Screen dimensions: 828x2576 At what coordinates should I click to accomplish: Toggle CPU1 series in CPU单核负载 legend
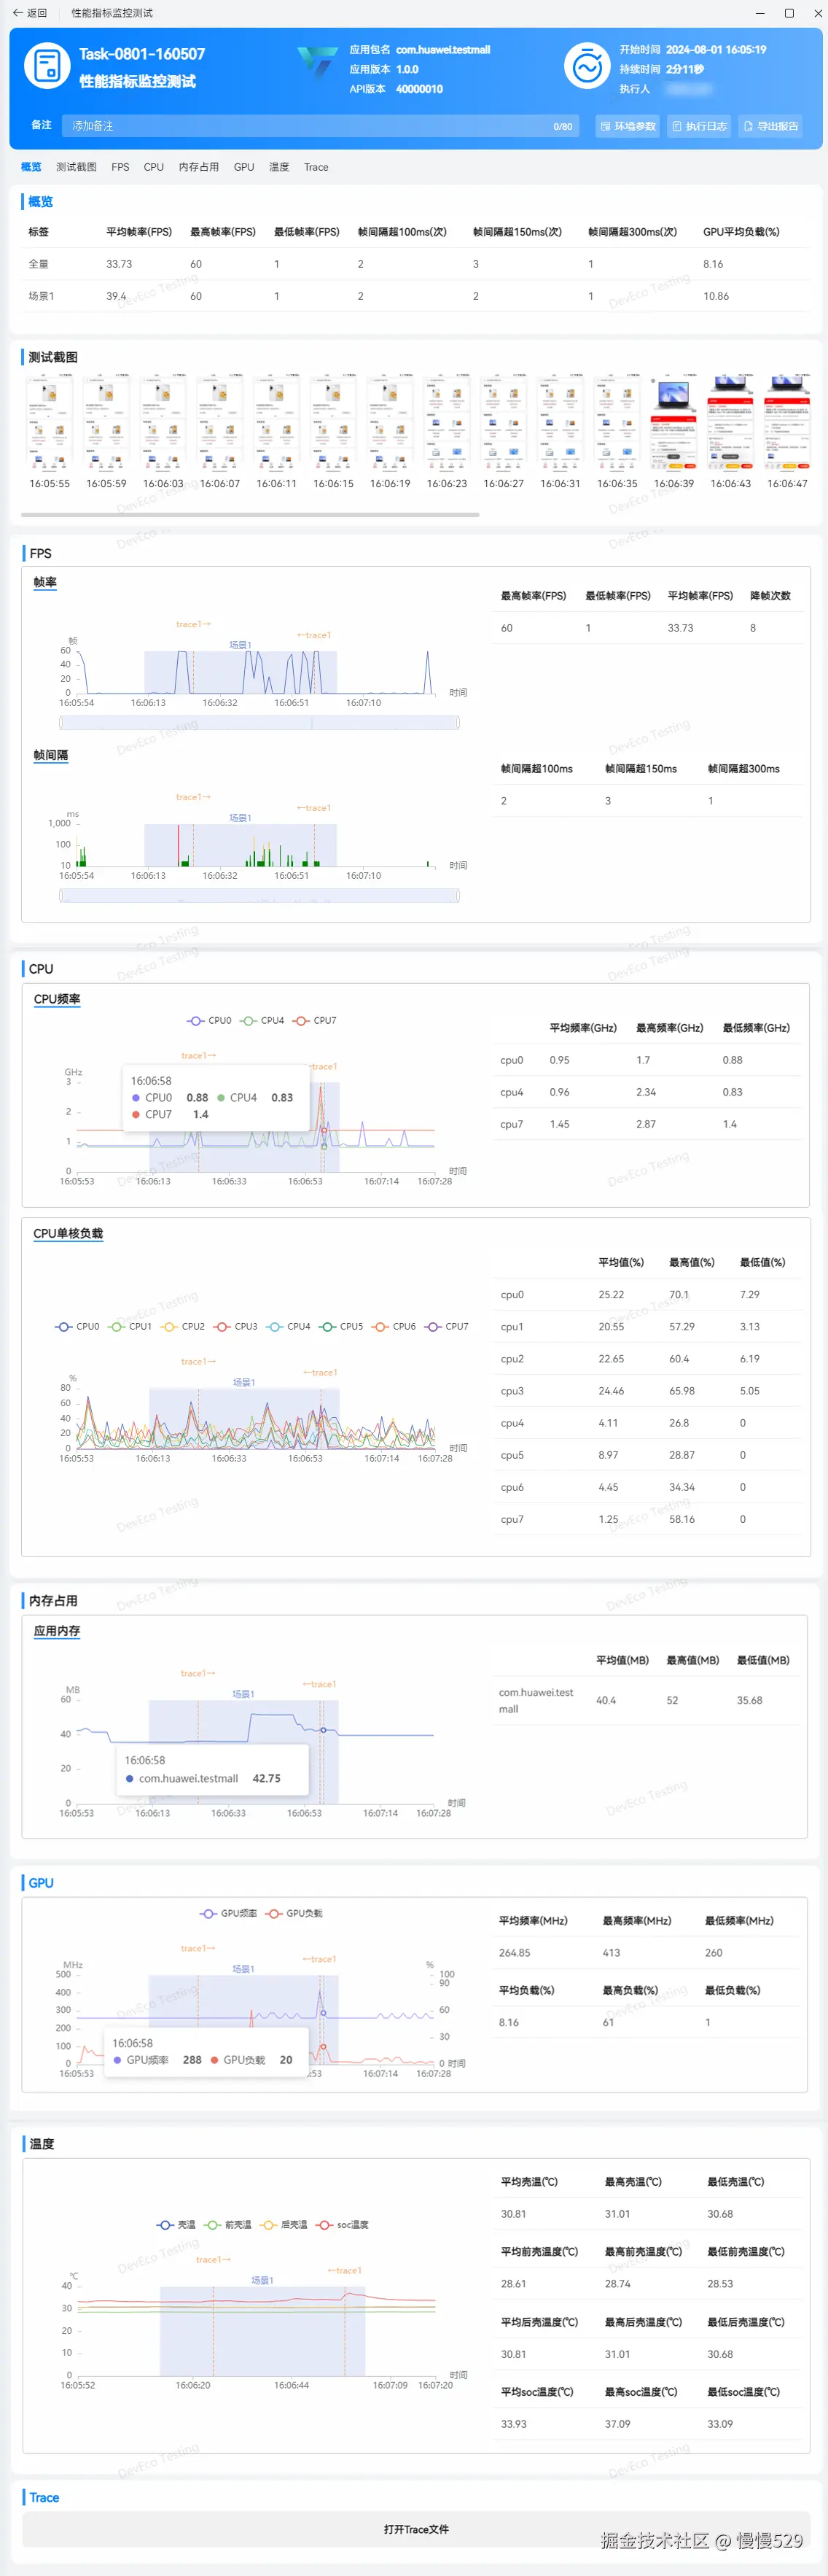point(130,1326)
